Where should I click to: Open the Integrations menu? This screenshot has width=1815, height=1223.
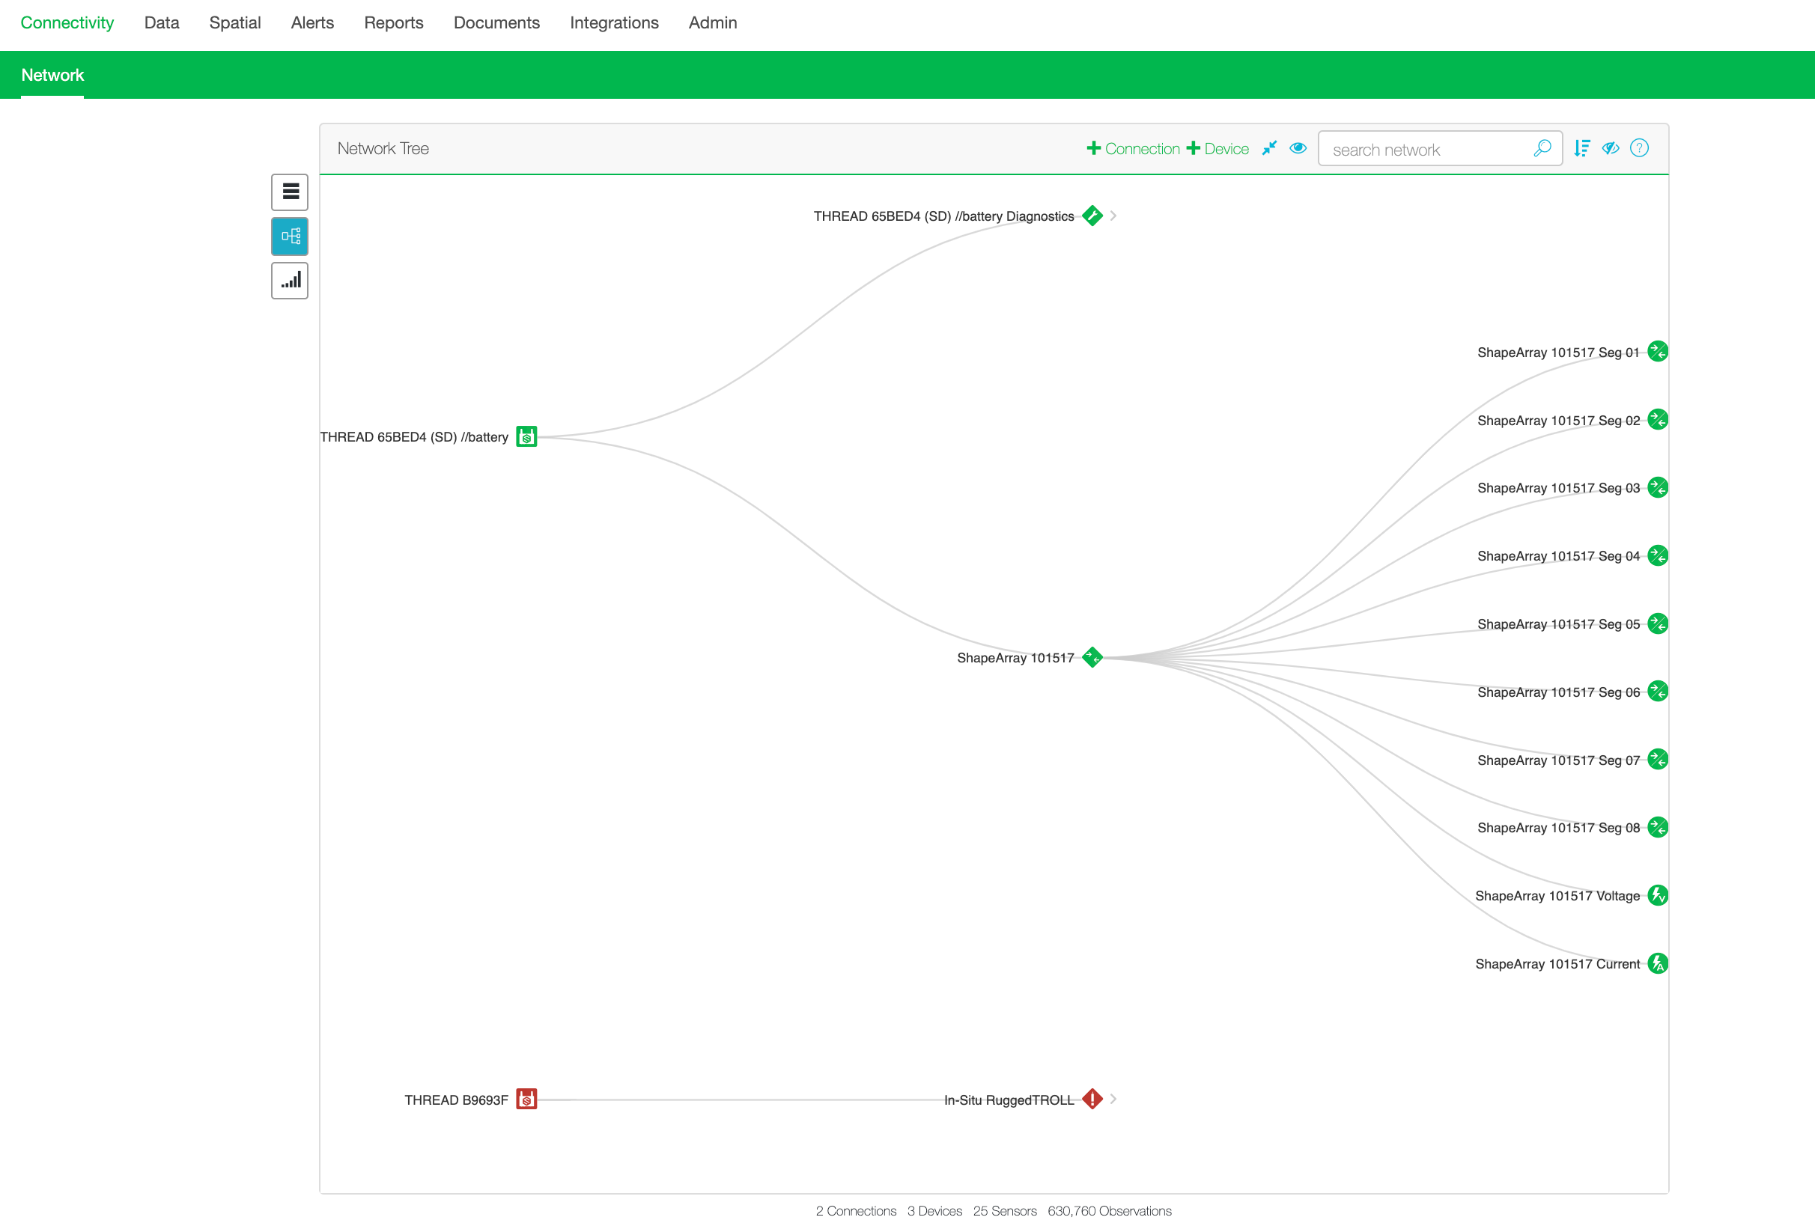tap(614, 22)
